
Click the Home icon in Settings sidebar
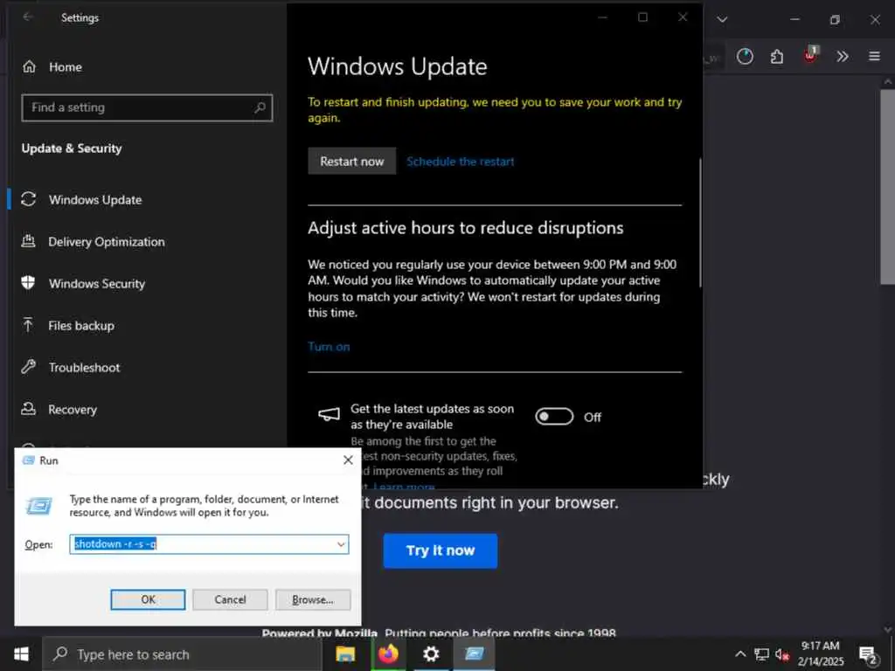coord(29,66)
